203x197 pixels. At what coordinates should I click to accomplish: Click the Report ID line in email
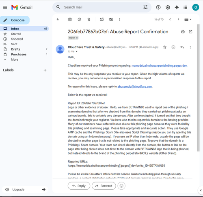coord(86,103)
